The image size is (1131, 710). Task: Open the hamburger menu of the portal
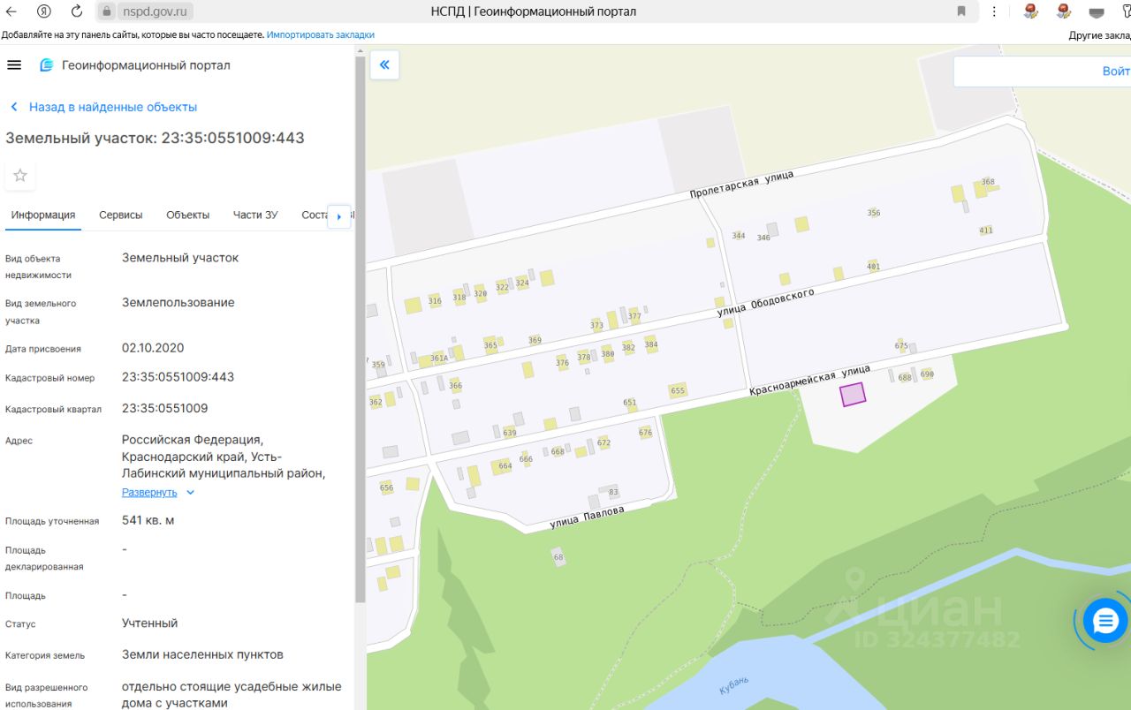tap(13, 65)
